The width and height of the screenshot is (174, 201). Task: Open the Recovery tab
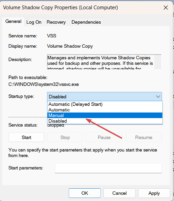[x=56, y=22]
